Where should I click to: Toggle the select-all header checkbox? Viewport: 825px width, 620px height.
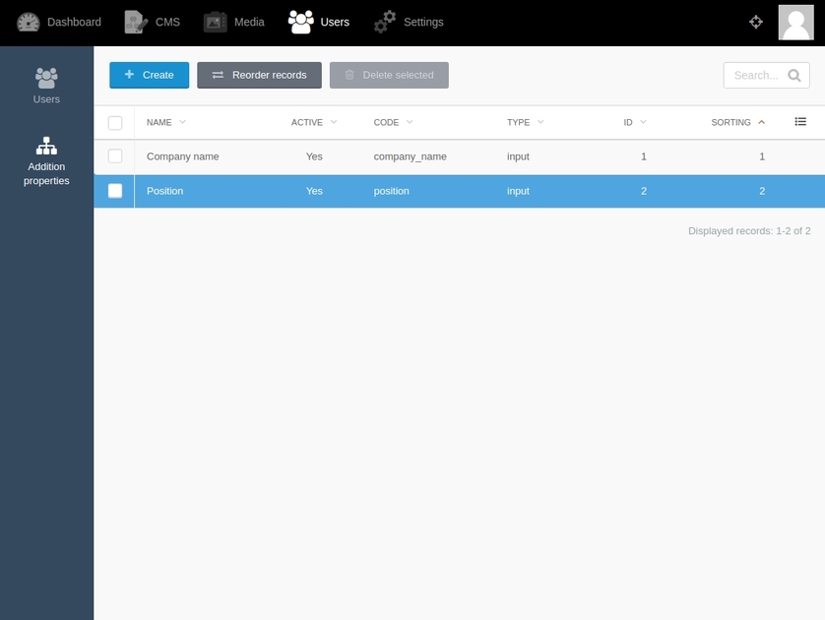(x=115, y=123)
